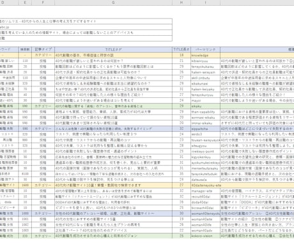This screenshot has height=243, width=294.
Task: Click the 'TITLE長さ' table header cell
Action: click(x=182, y=49)
